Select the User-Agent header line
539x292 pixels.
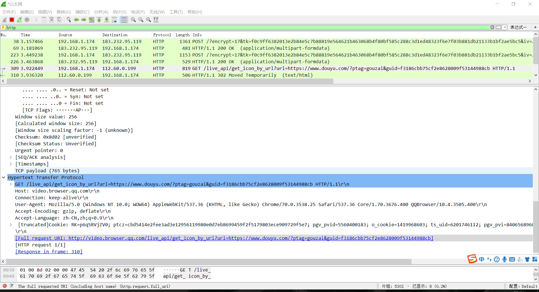point(251,204)
